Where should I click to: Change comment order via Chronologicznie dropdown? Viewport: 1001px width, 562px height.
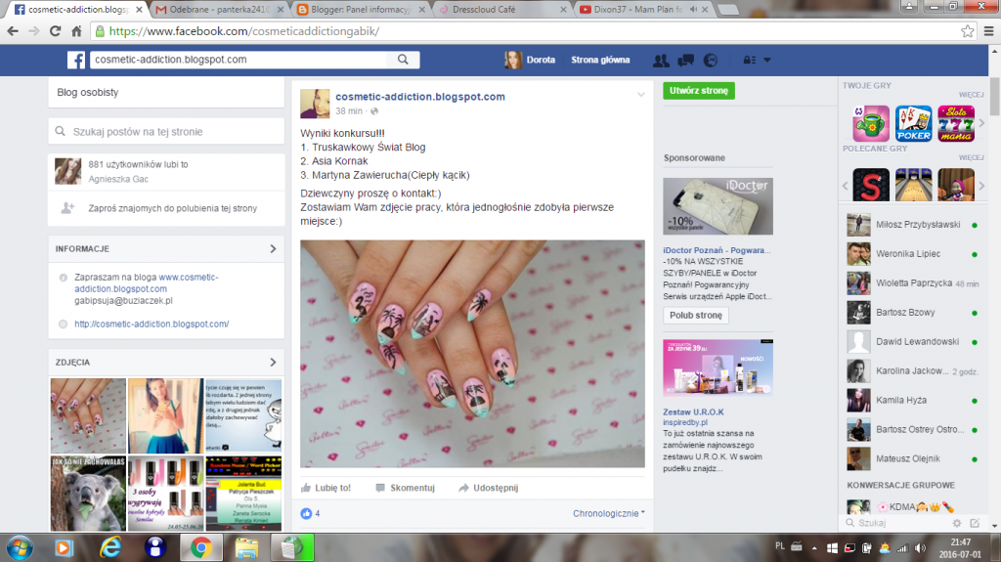click(x=608, y=513)
